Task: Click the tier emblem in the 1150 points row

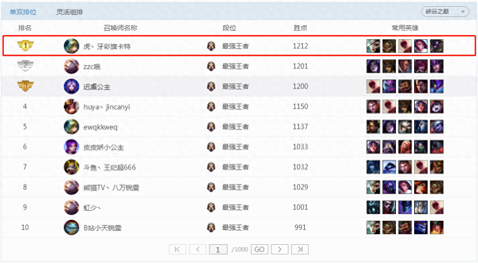Action: [211, 107]
